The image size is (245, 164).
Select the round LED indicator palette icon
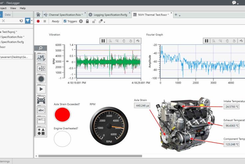(x=41, y=79)
